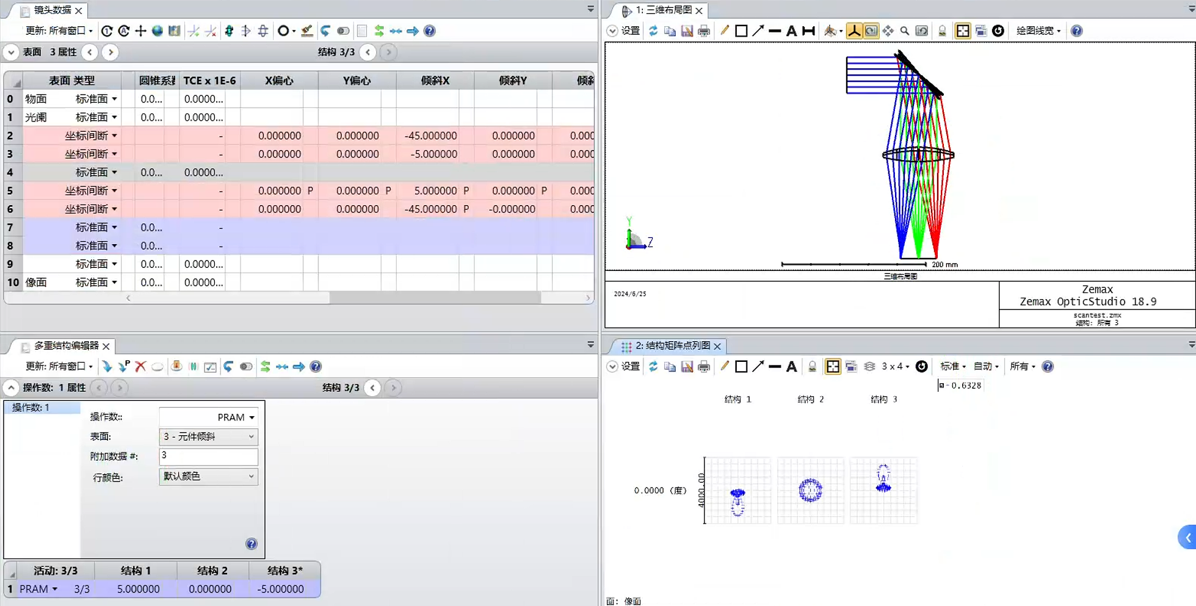Select the magnifier zoom tool in 3D layout
The image size is (1196, 606).
click(x=905, y=31)
